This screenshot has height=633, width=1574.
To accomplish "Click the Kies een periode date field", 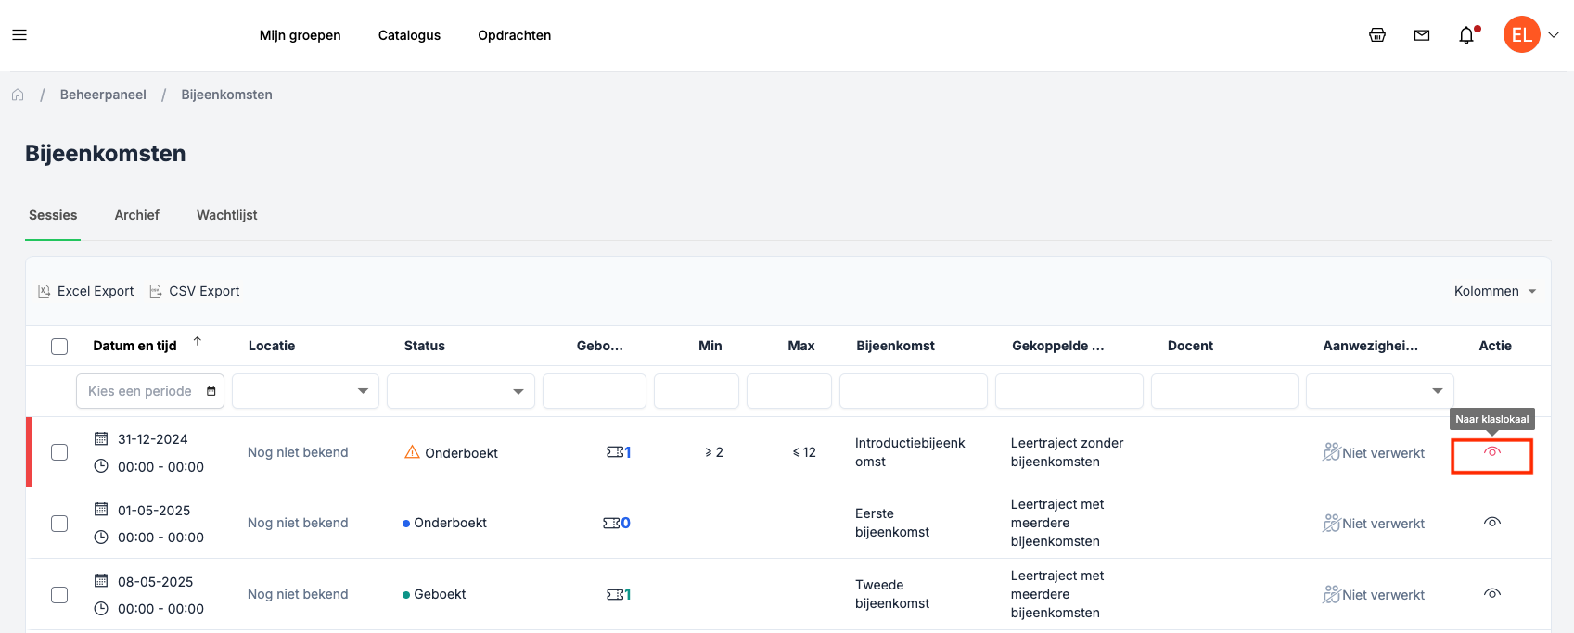I will (x=150, y=391).
